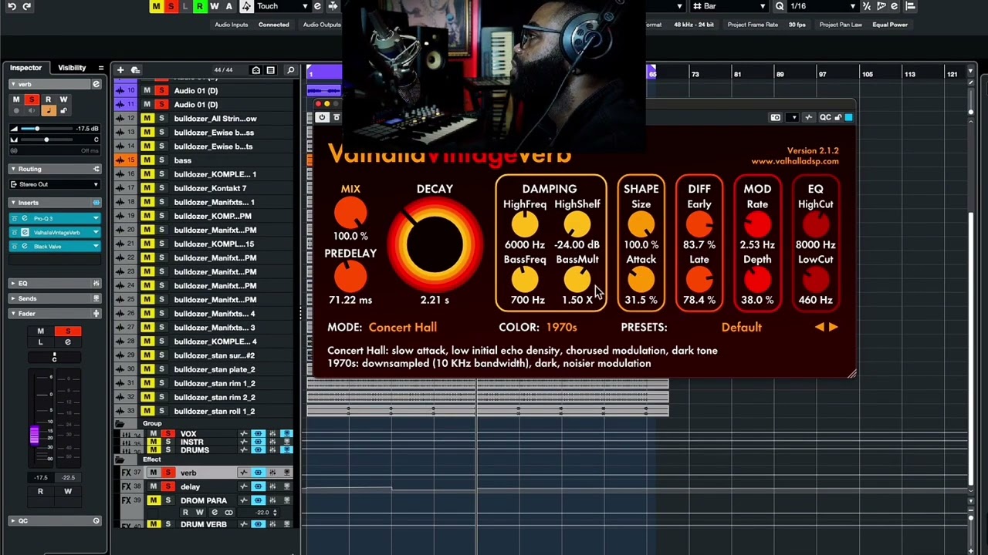The height and width of the screenshot is (555, 988).
Task: Open the 1/16 quantize preset dropdown
Action: click(x=823, y=6)
